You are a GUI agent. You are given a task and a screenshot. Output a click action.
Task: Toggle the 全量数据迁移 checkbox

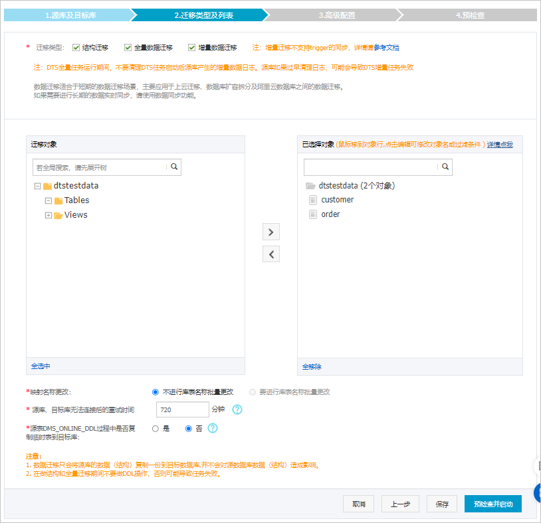tap(128, 48)
